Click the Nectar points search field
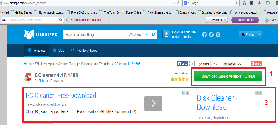This screenshot has width=278, height=125. pyautogui.click(x=33, y=20)
